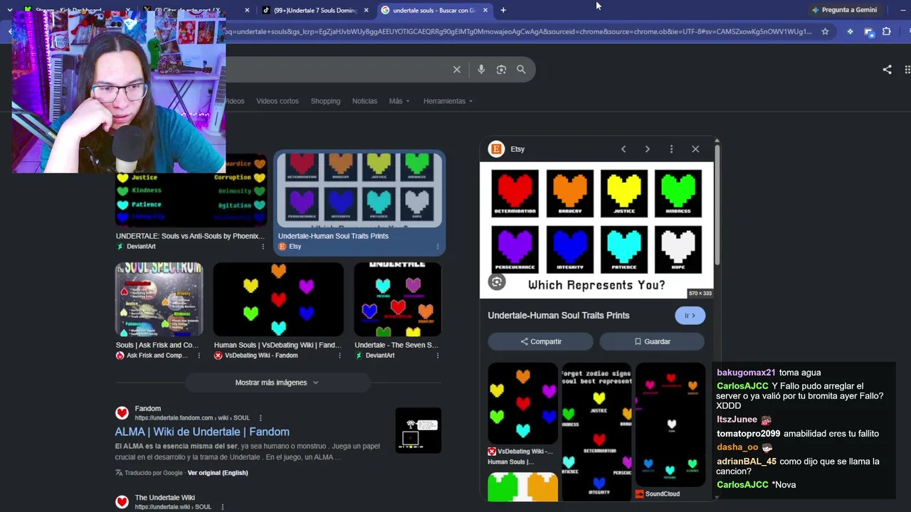The width and height of the screenshot is (911, 512).
Task: Open the Undertale-Human Soul Traits Prints title in the preview panel
Action: click(x=559, y=316)
